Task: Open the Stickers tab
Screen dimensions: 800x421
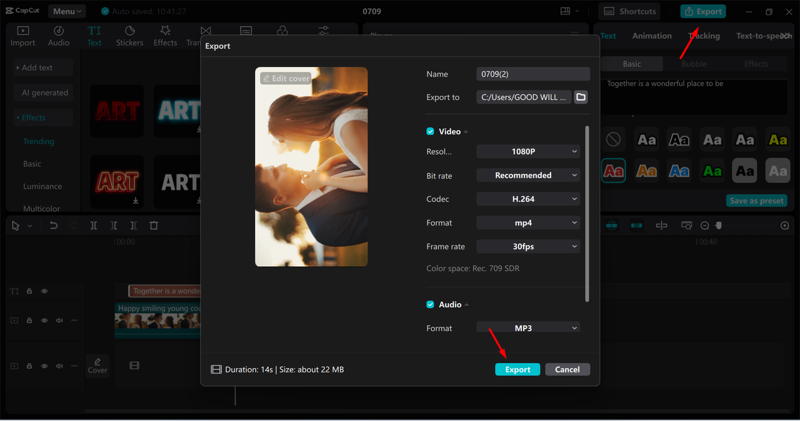Action: click(129, 36)
